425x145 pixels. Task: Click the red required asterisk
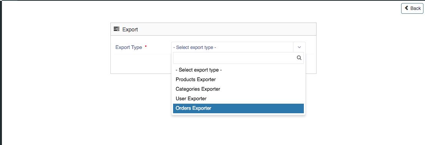pyautogui.click(x=146, y=46)
